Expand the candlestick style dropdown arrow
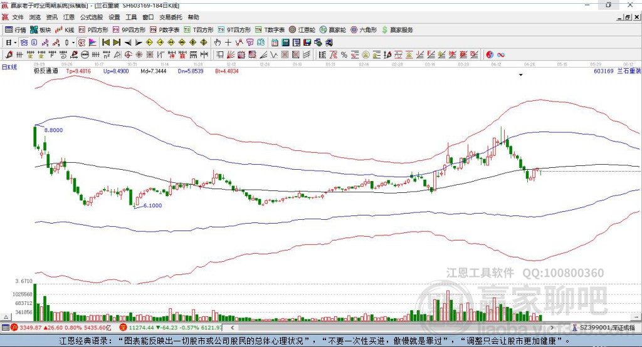The image size is (642, 347). 73,43
